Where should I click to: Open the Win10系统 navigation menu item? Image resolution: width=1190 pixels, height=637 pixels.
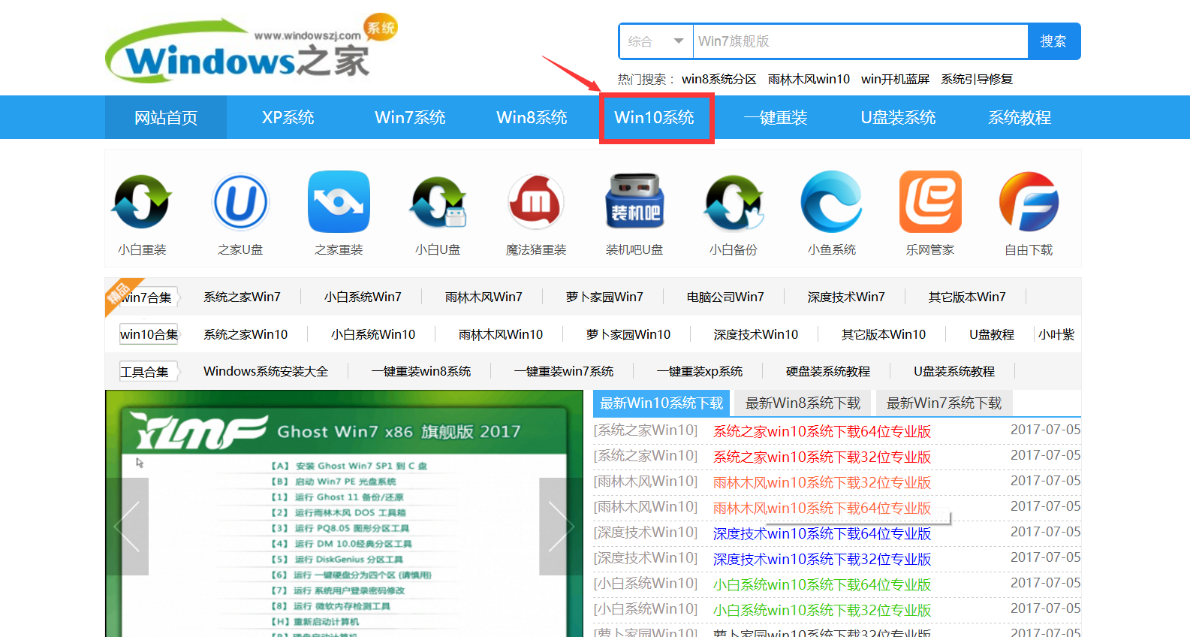655,118
